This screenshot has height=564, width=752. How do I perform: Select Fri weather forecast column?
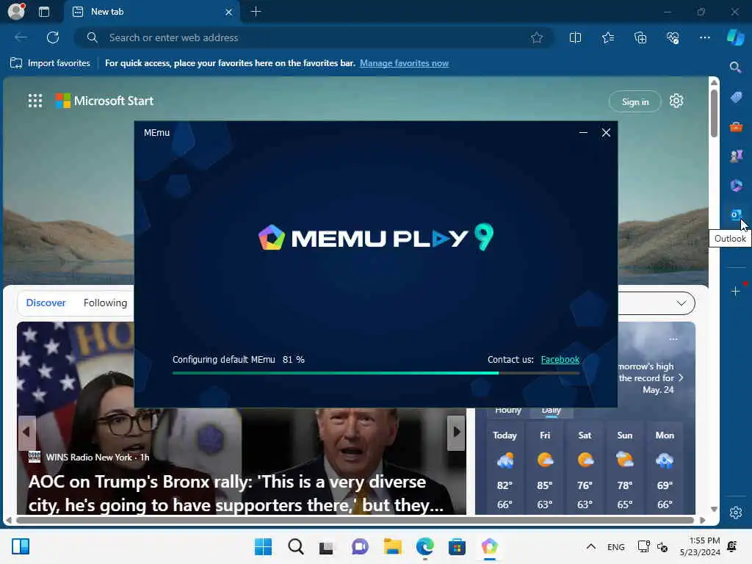545,469
